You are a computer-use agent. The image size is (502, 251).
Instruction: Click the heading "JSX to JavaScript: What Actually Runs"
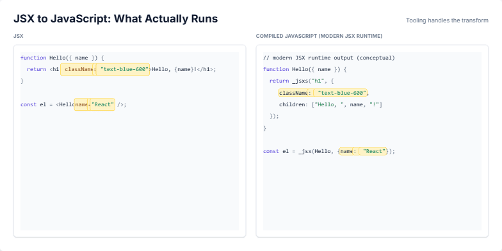coord(115,19)
